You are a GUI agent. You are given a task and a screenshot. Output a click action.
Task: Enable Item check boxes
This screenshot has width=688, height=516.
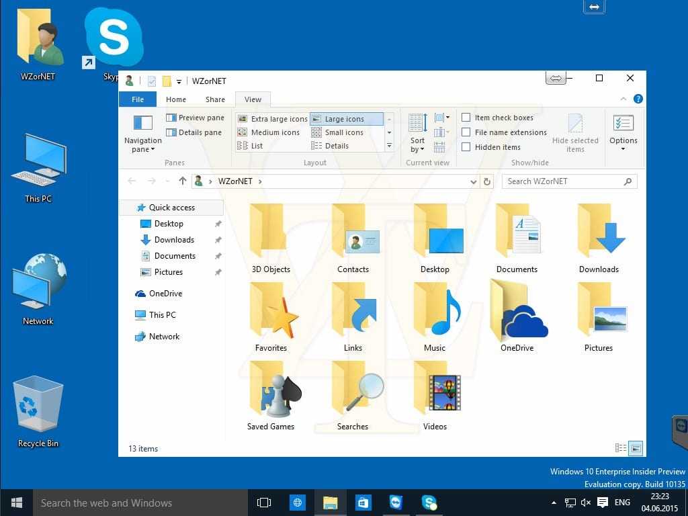coord(466,118)
